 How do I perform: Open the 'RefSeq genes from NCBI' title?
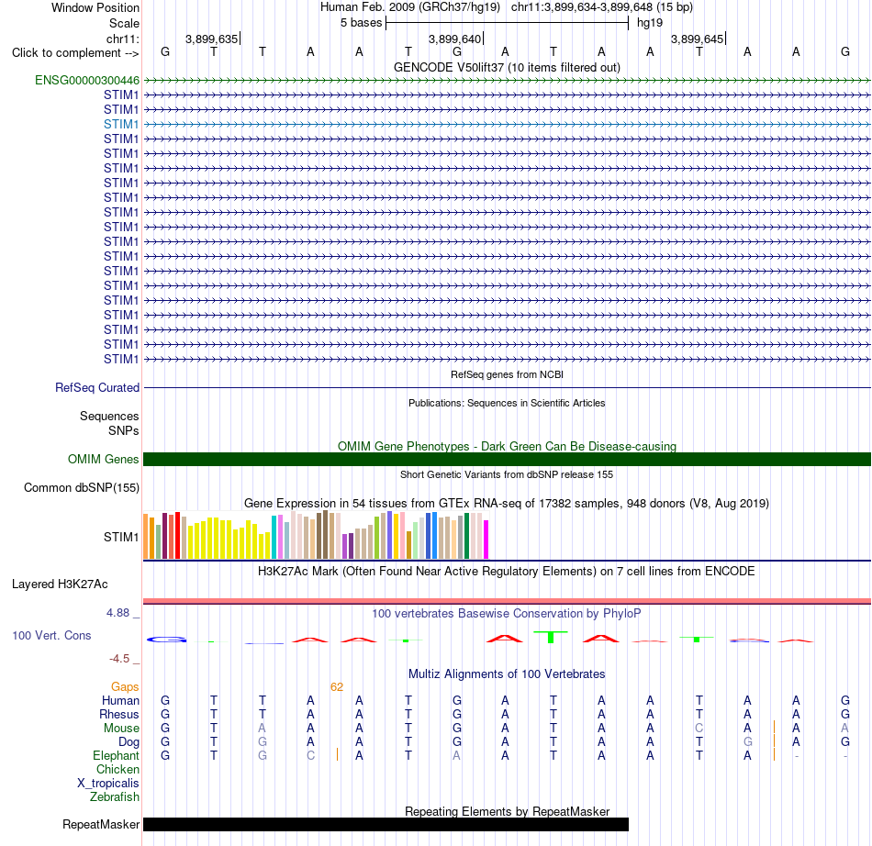(x=508, y=374)
